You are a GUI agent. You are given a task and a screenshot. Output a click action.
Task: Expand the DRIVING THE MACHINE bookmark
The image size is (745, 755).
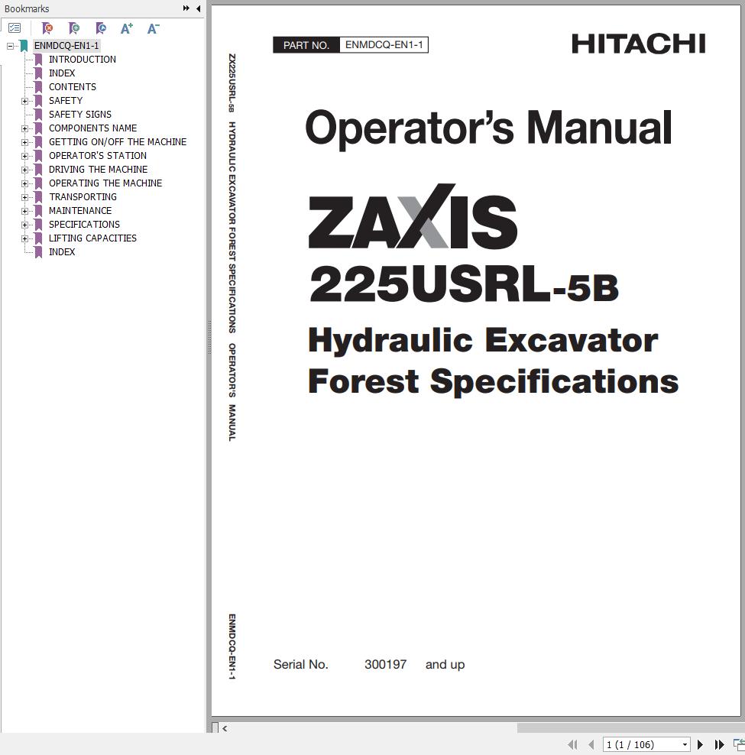click(24, 170)
